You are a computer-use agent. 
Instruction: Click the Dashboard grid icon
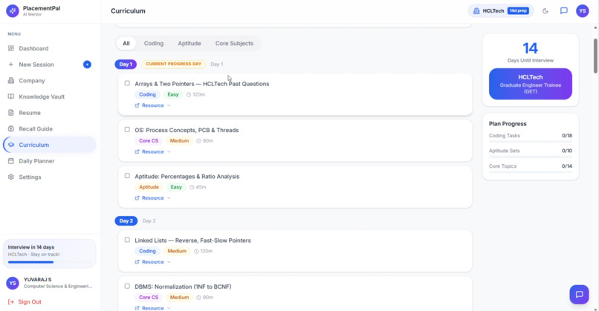[x=11, y=48]
